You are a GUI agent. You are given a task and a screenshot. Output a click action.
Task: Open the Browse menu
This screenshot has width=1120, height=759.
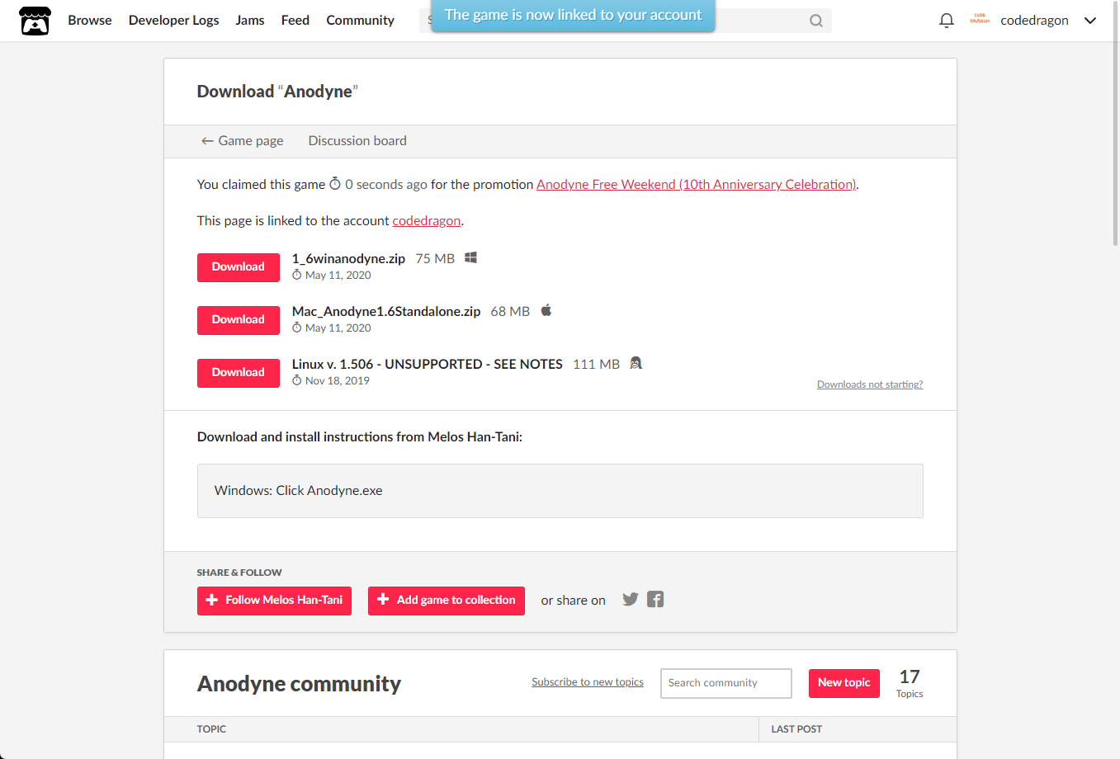tap(90, 21)
